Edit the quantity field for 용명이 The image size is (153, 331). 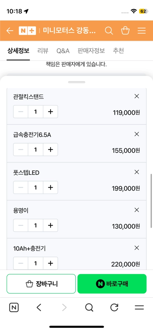pyautogui.click(x=36, y=225)
